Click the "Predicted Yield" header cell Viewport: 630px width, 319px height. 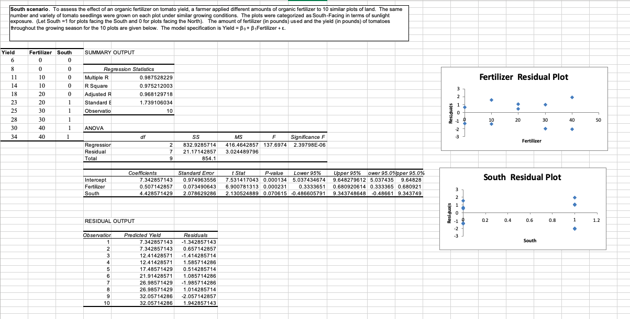[142, 235]
